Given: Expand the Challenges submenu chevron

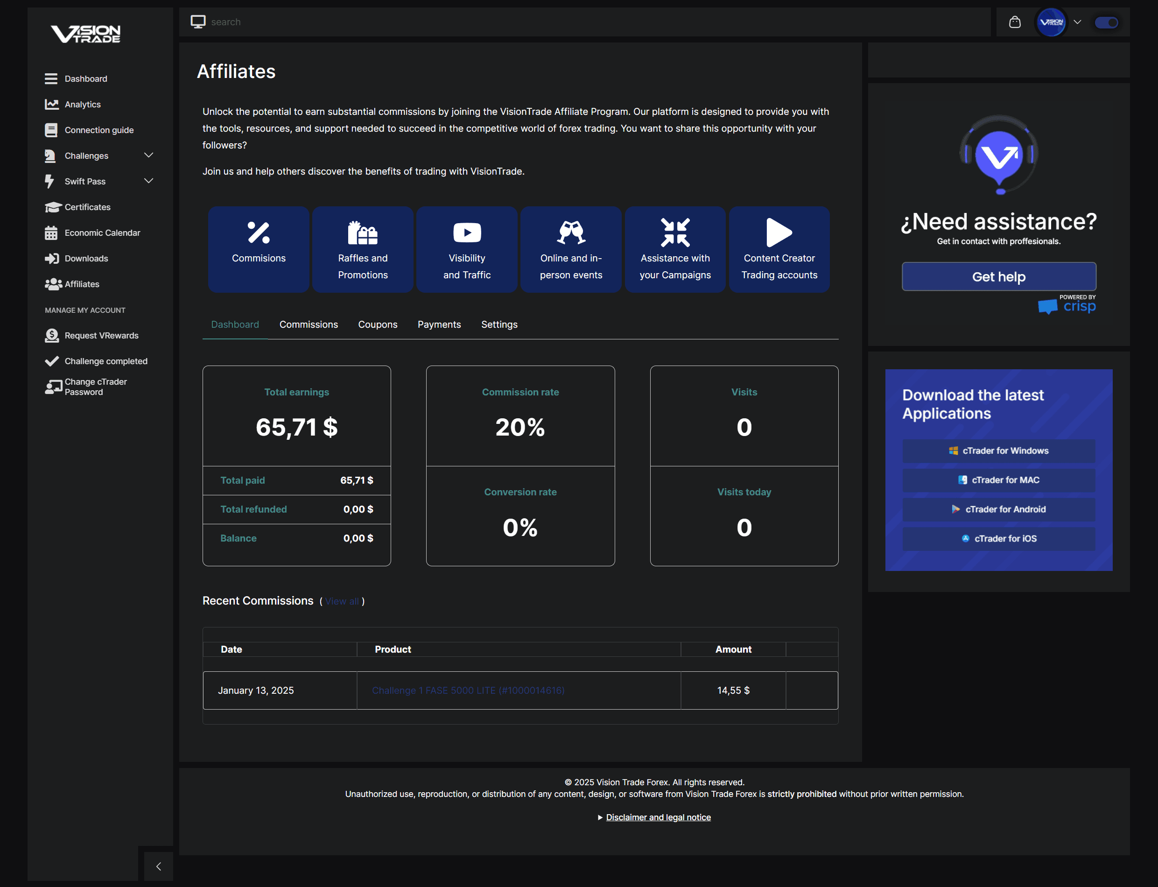Looking at the screenshot, I should [x=149, y=155].
